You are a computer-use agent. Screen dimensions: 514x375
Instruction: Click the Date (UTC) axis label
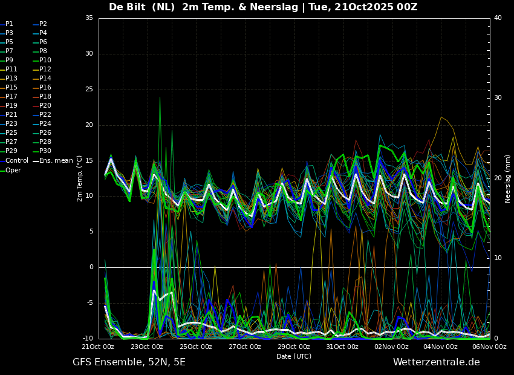[x=294, y=356]
